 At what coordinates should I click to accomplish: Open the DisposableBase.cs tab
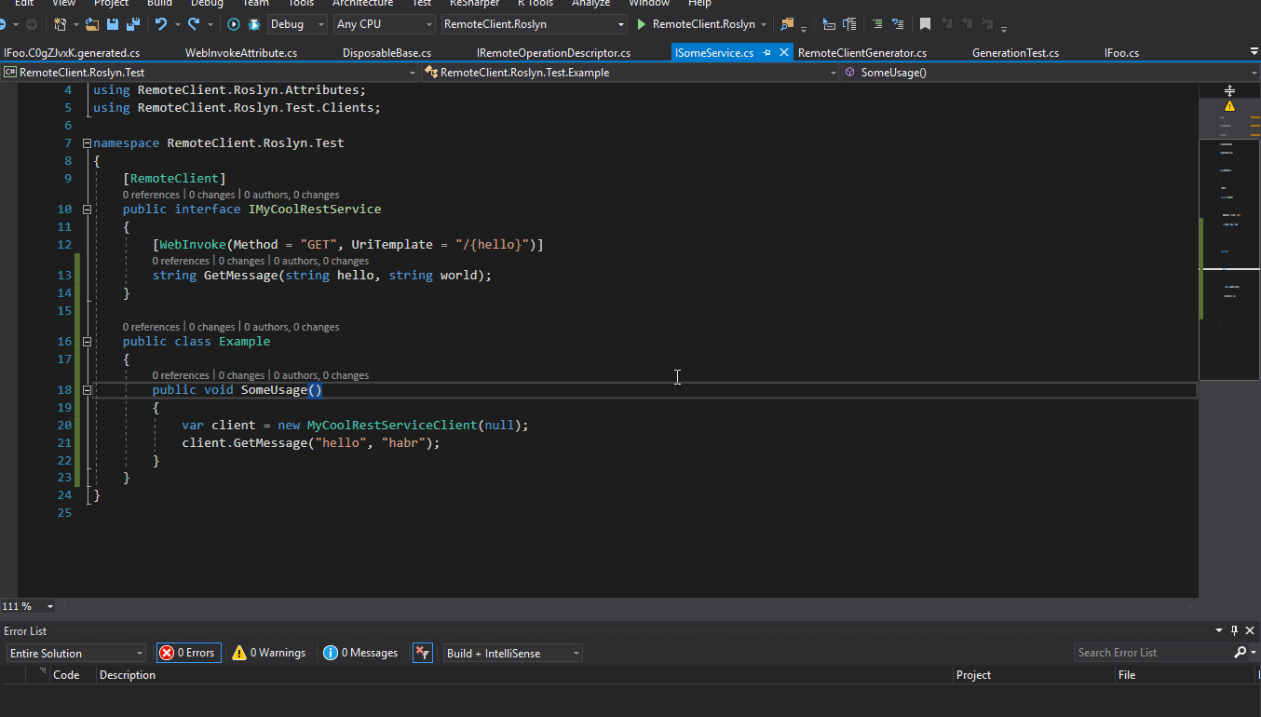pyautogui.click(x=386, y=53)
